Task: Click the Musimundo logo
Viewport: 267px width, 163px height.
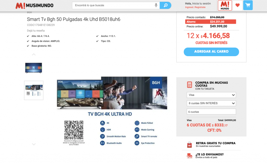Action: coord(34,5)
